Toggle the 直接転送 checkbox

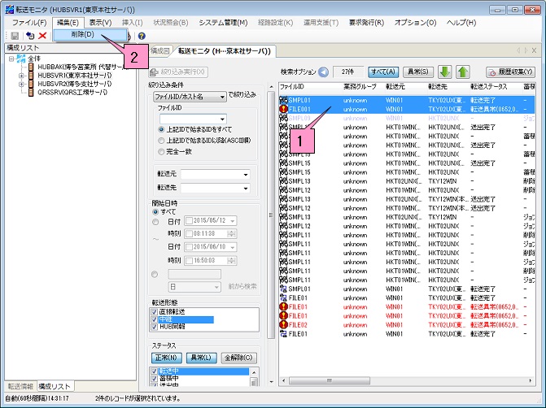coord(155,310)
